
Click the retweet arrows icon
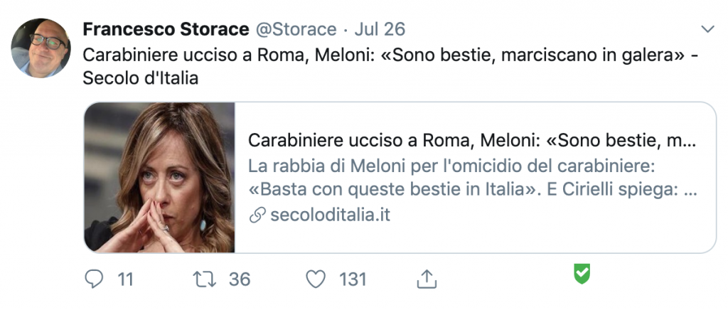tap(205, 279)
